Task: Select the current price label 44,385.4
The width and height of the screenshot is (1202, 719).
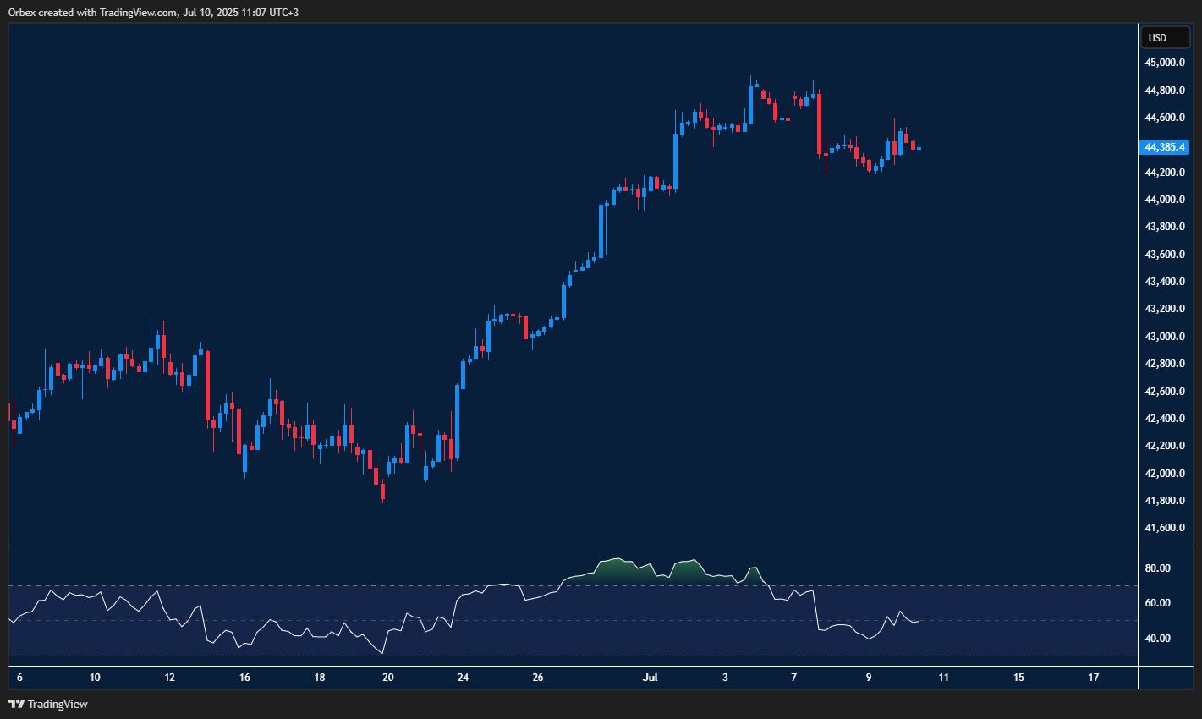Action: click(x=1165, y=147)
